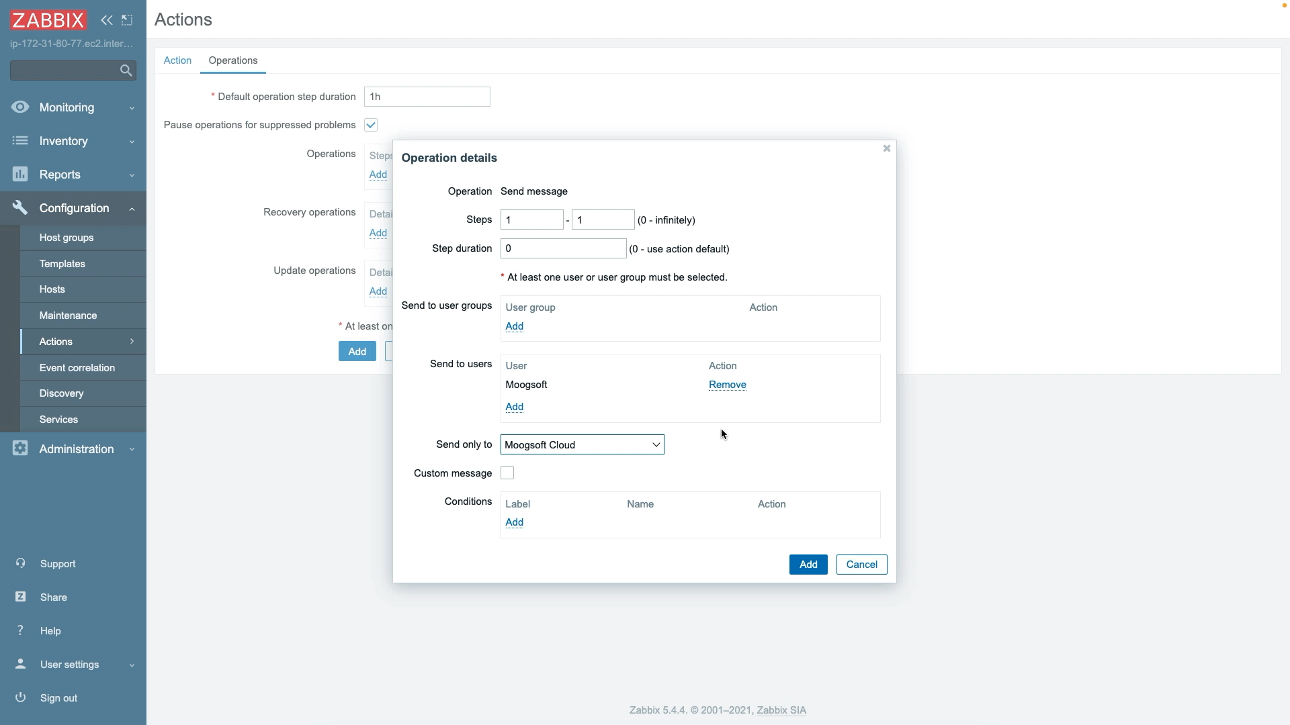The height and width of the screenshot is (725, 1290).
Task: Click Add button in Operation details
Action: (x=808, y=565)
